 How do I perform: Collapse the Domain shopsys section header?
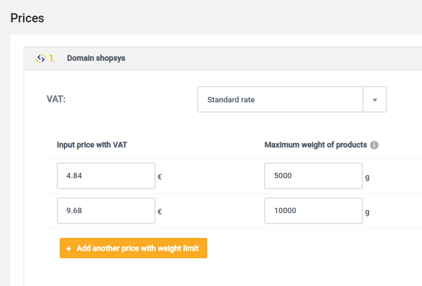(x=223, y=58)
